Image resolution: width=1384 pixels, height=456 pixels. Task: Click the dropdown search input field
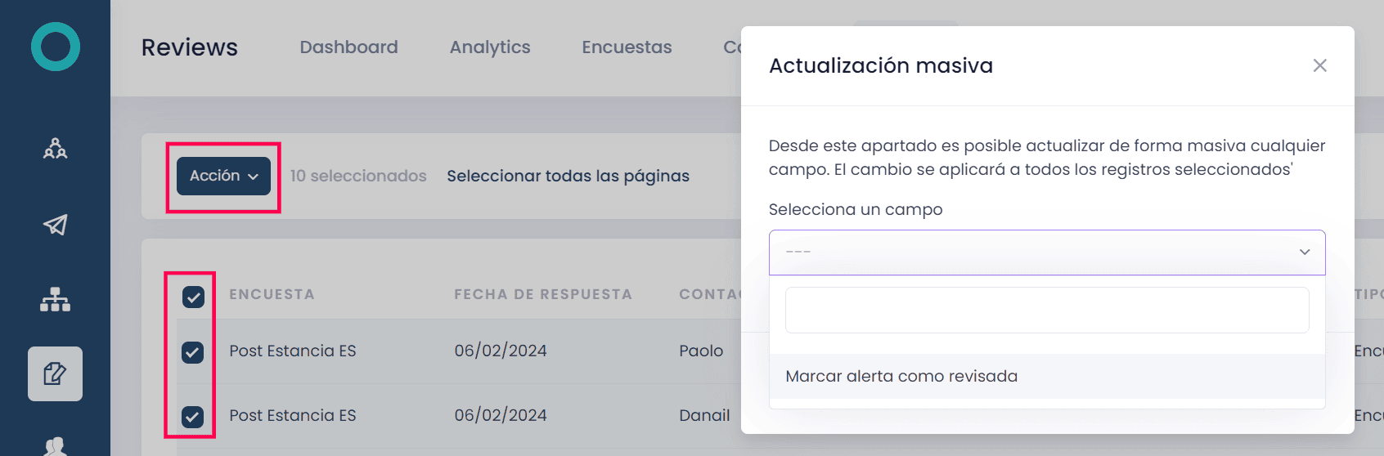pyautogui.click(x=1047, y=310)
